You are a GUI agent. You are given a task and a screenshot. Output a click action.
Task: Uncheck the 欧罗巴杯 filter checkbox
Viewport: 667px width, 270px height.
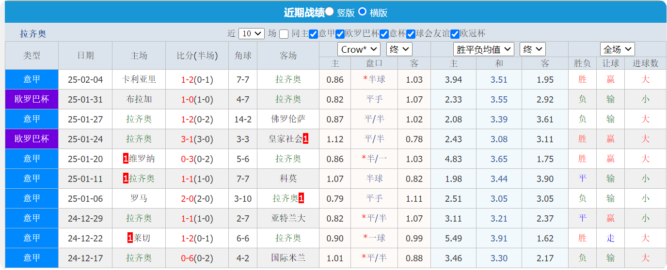click(340, 34)
